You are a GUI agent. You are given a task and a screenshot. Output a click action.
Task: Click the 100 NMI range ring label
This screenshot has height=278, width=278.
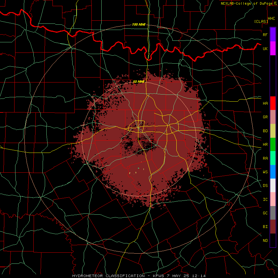coord(139,24)
